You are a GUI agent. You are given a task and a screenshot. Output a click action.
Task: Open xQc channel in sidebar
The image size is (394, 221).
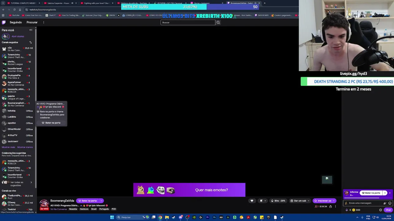point(18,49)
